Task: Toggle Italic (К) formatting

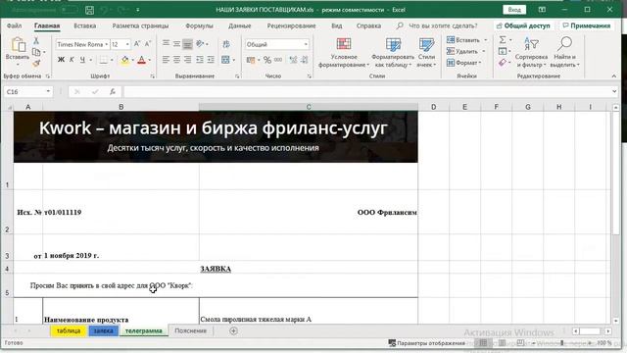Action: point(72,60)
